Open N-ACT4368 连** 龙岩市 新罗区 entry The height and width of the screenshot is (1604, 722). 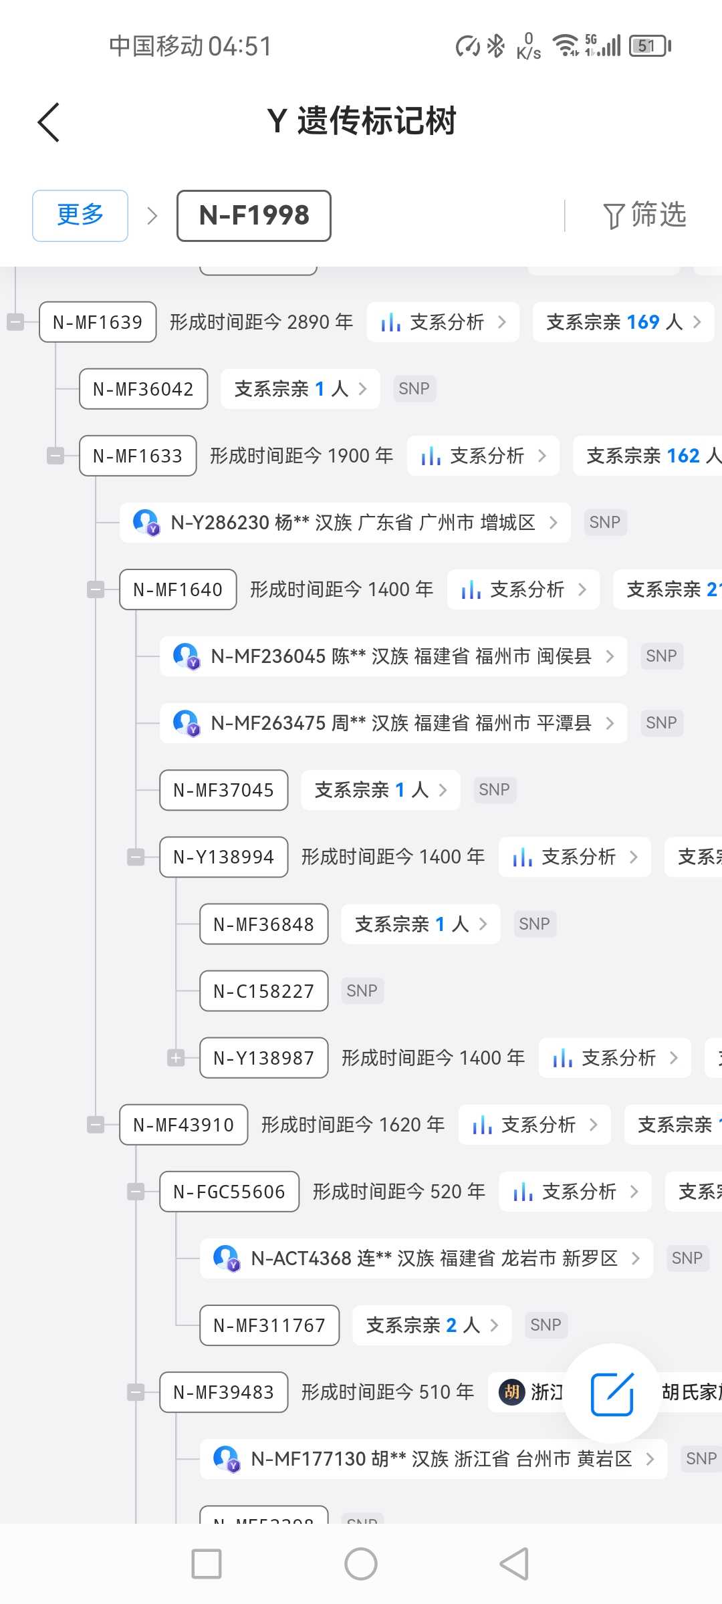(427, 1258)
